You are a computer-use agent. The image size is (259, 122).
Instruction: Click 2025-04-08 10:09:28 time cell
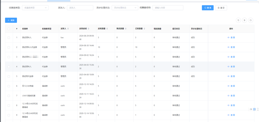87,76
